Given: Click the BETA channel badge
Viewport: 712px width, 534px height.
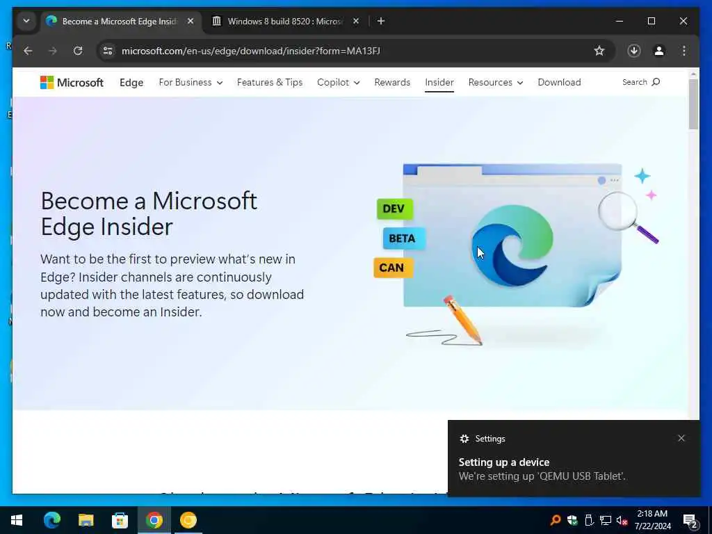Looking at the screenshot, I should pos(403,238).
